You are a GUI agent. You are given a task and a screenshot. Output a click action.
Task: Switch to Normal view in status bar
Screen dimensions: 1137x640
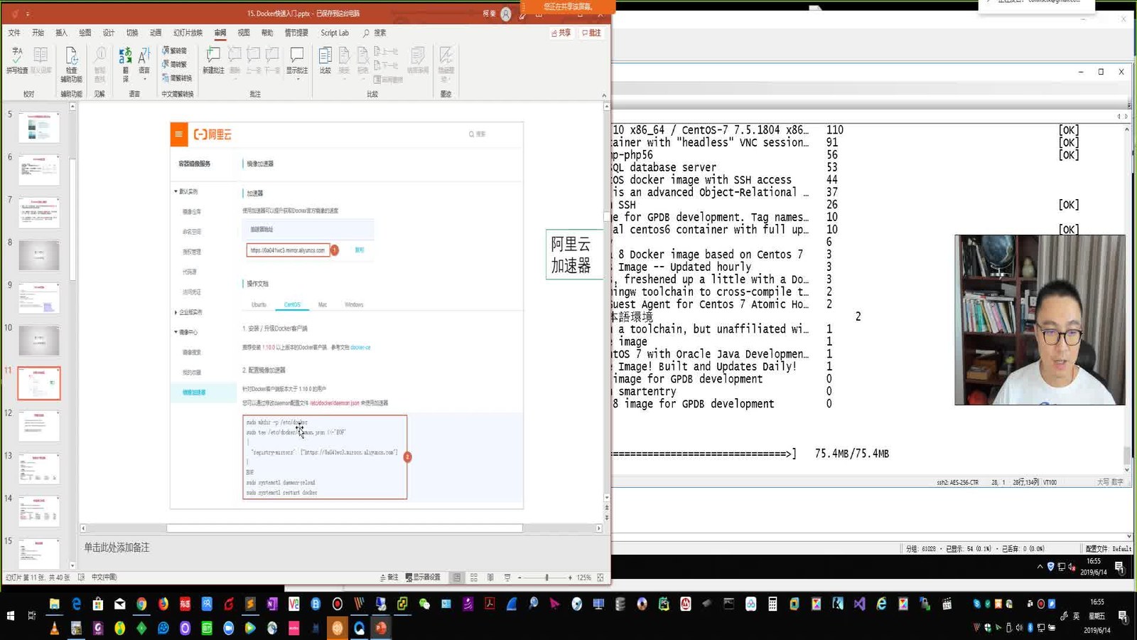457,577
